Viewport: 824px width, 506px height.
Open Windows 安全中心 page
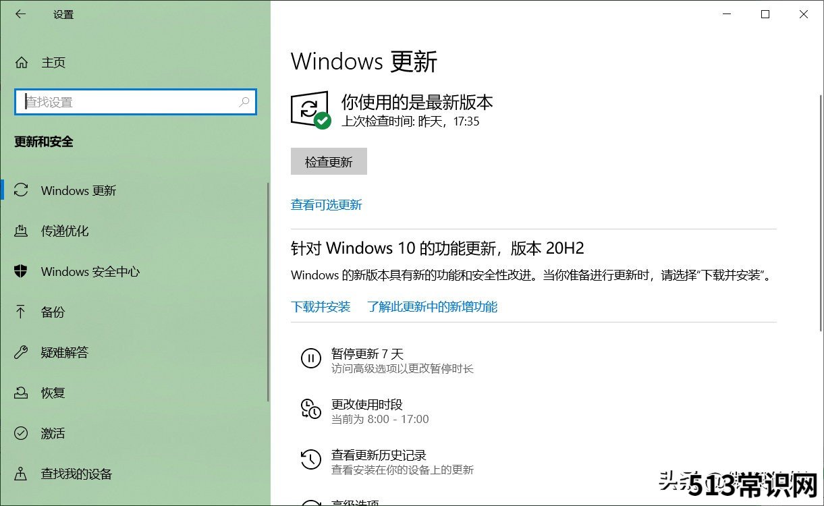[x=90, y=272]
